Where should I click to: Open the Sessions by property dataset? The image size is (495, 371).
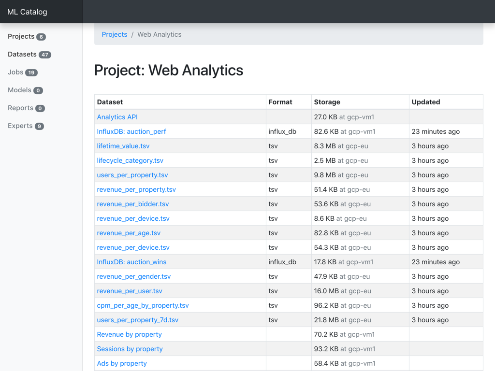tap(130, 349)
